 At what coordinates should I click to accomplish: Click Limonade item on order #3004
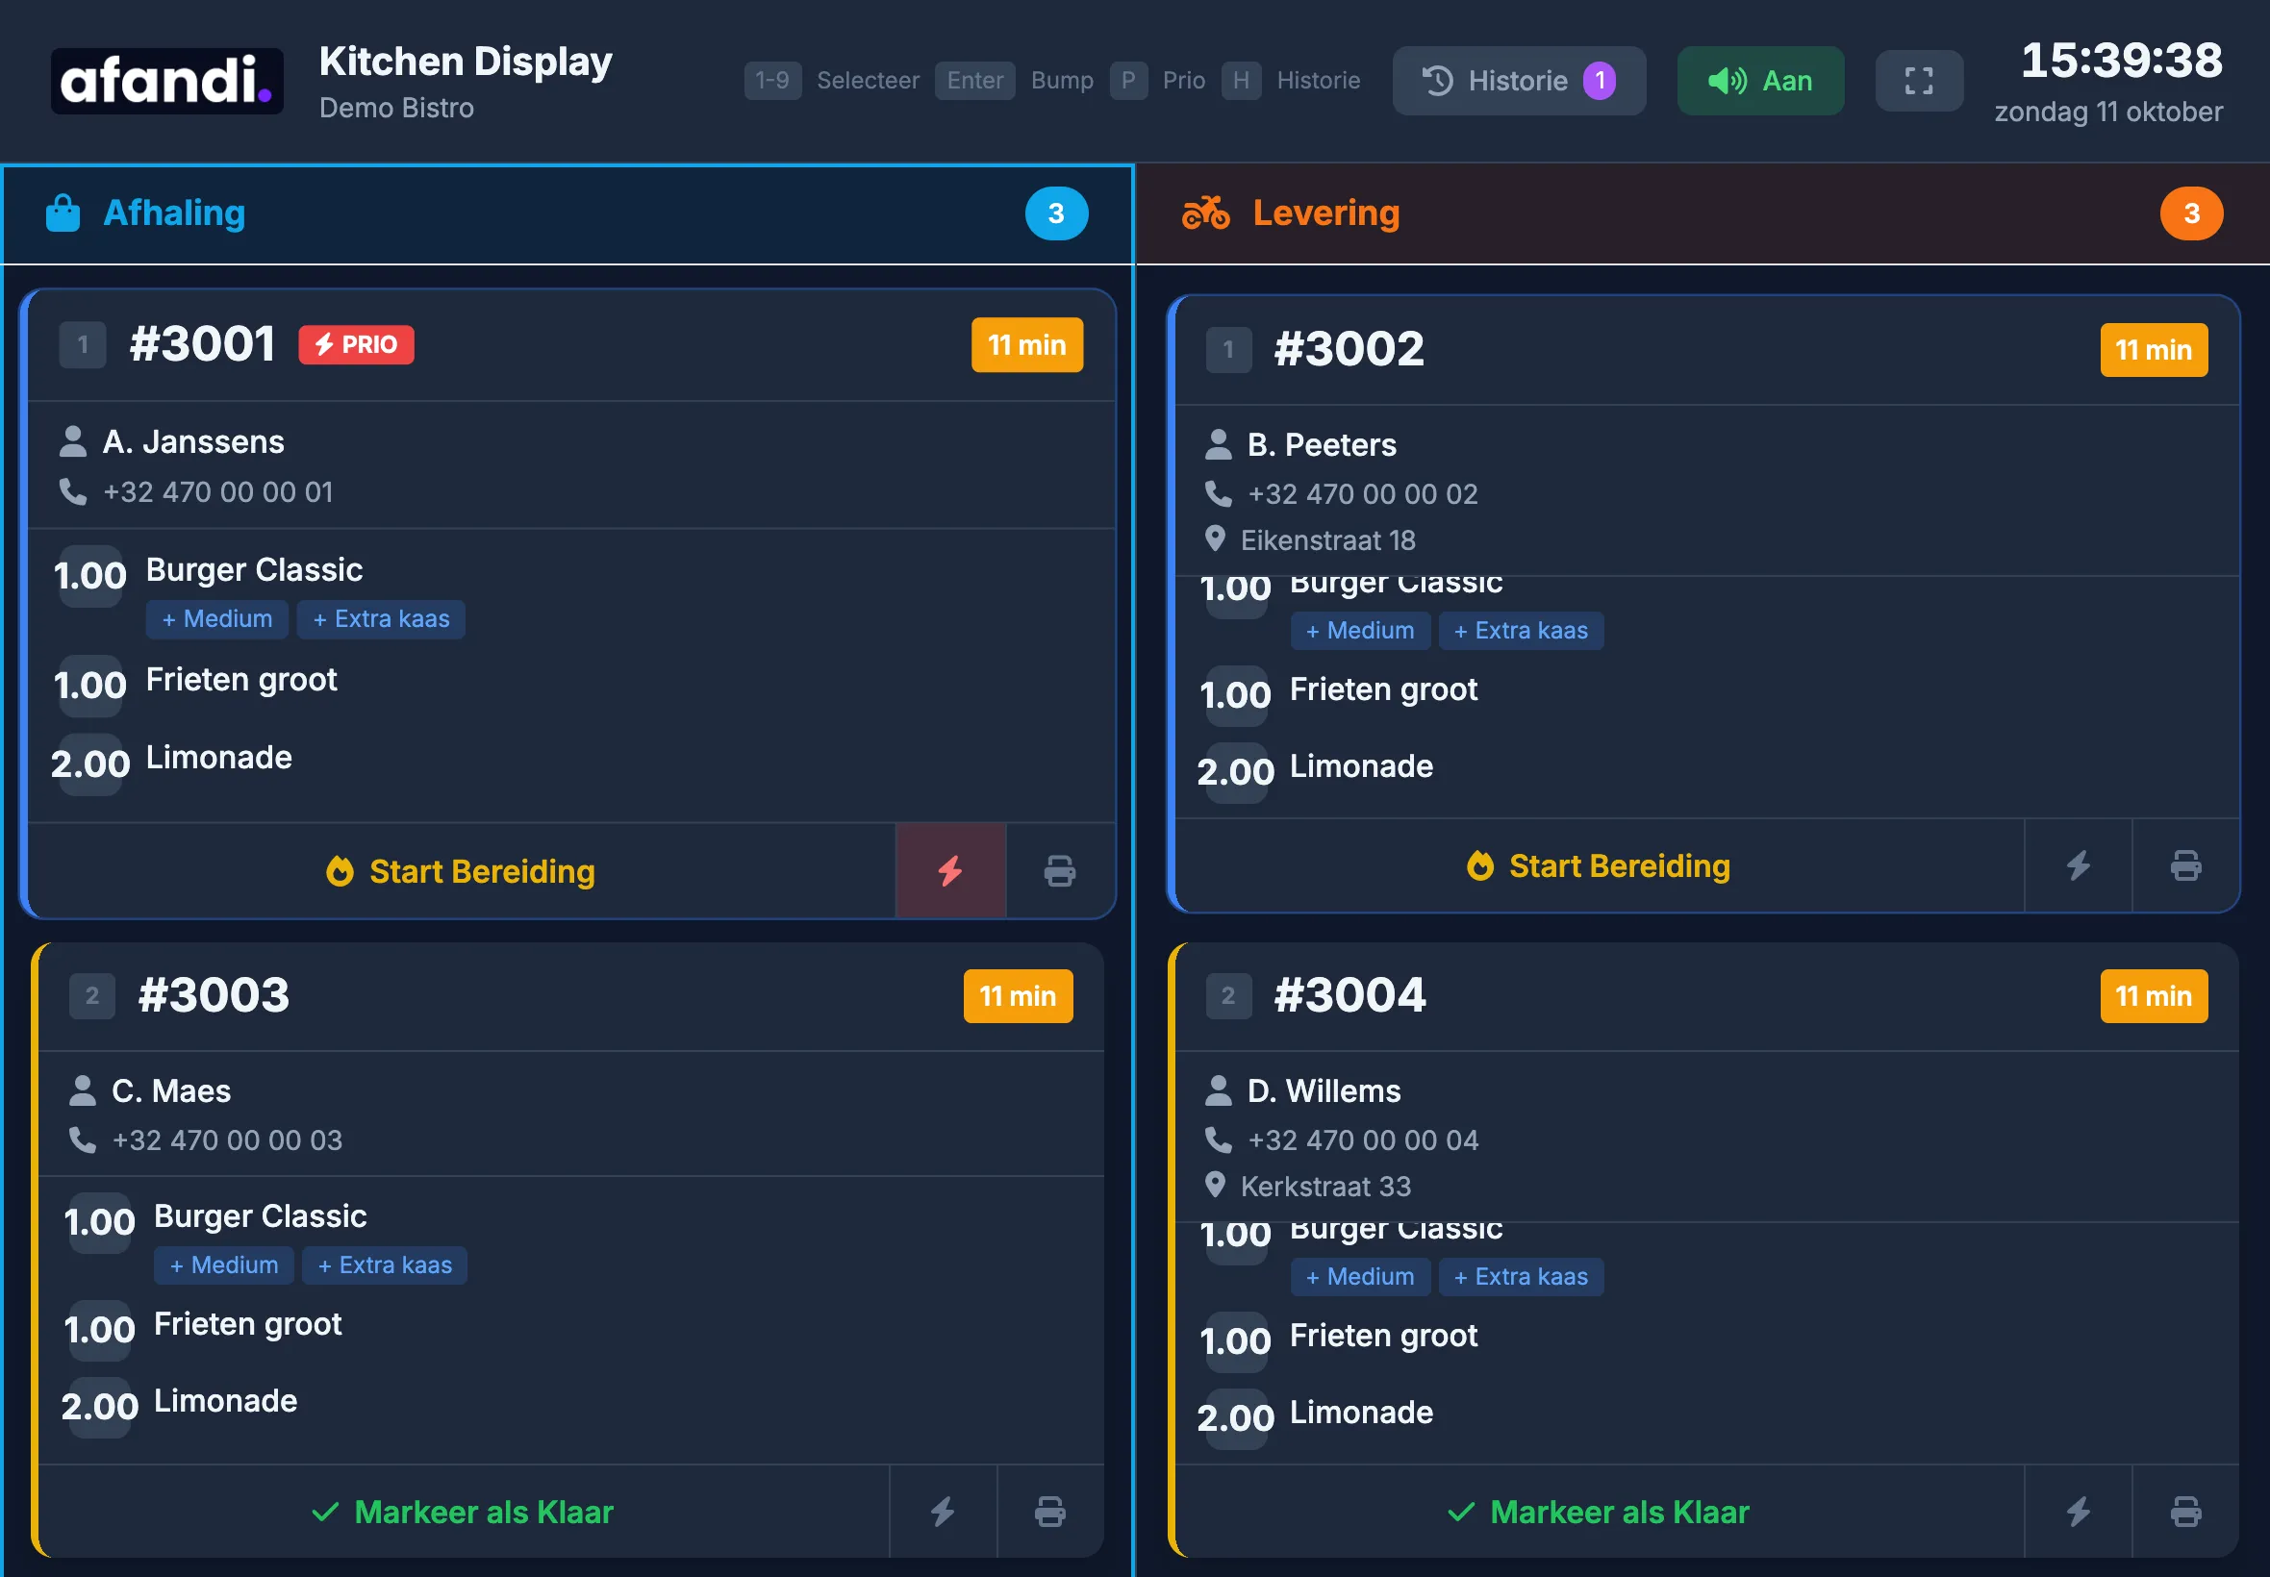coord(1361,1411)
